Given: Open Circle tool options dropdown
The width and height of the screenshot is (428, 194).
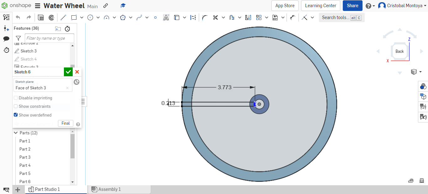Looking at the screenshot, I should 98,17.
